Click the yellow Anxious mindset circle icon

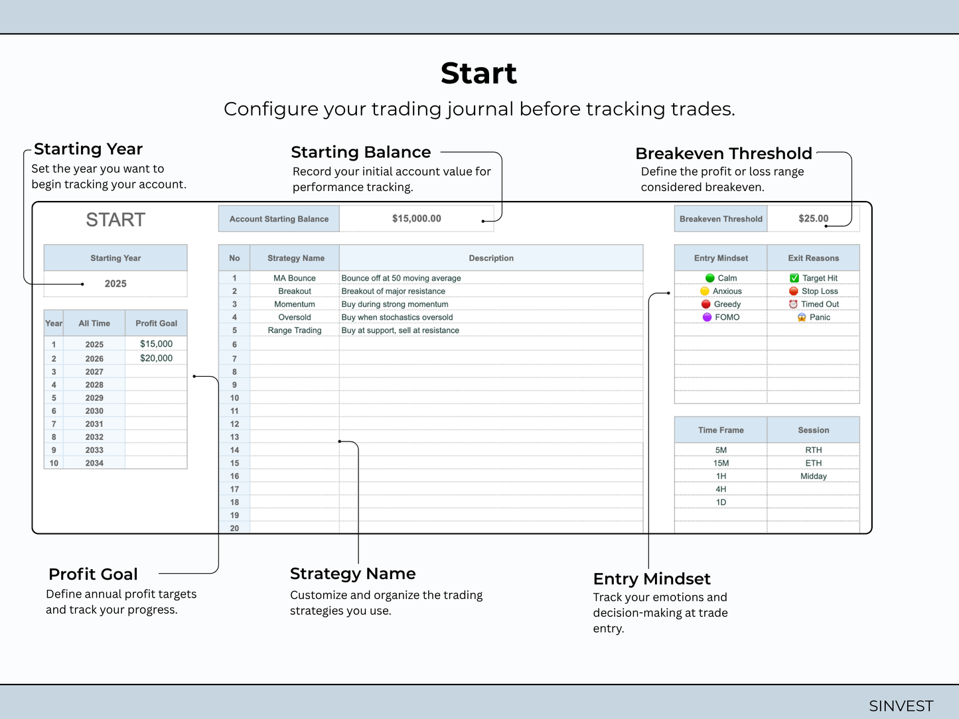[705, 291]
